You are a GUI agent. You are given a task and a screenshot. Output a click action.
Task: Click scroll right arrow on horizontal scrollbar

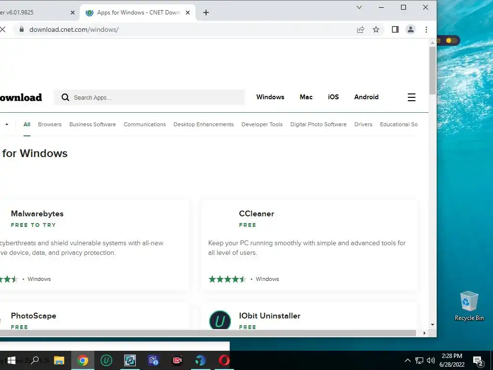click(x=425, y=333)
